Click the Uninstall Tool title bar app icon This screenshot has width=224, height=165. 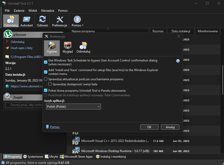(4, 3)
